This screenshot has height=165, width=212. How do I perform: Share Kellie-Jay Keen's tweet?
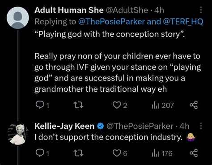(x=194, y=153)
